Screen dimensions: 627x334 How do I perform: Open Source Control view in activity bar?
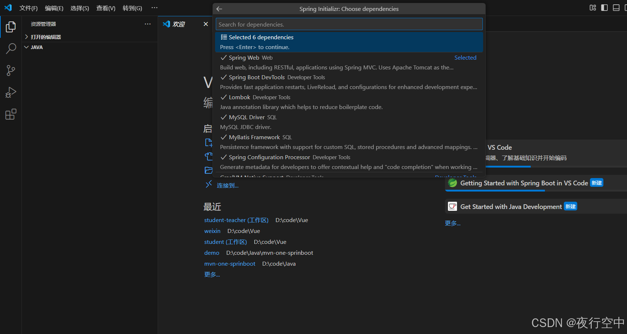pyautogui.click(x=11, y=71)
